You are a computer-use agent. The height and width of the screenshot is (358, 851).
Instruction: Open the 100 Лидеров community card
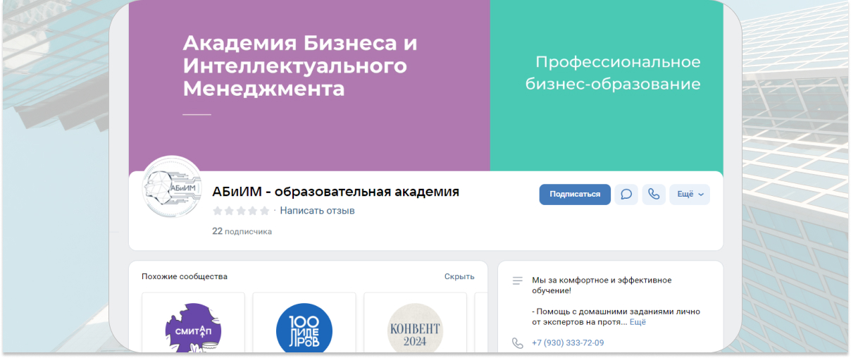304,322
